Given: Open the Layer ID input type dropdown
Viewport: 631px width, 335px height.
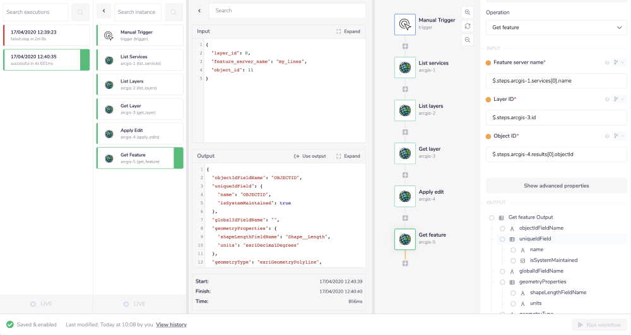Looking at the screenshot, I should coord(618,100).
